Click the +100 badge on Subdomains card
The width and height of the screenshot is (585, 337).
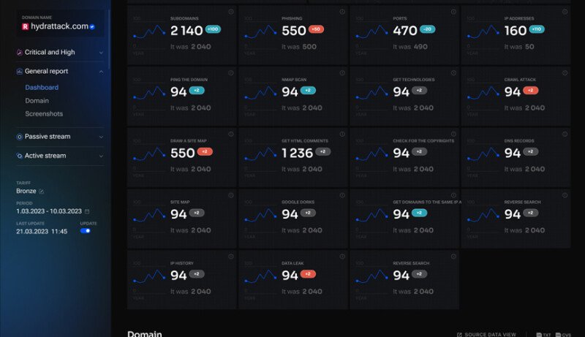tap(214, 29)
